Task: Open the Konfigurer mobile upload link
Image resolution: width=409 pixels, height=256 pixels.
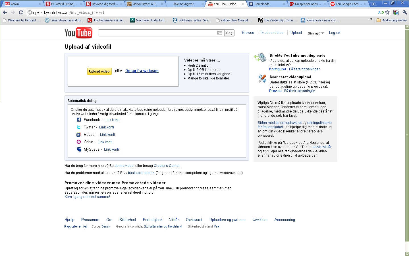Action: click(x=278, y=69)
